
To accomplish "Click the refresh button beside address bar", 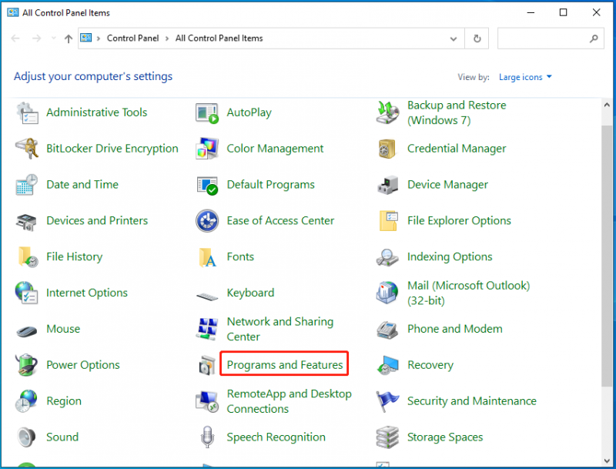I will click(x=477, y=39).
